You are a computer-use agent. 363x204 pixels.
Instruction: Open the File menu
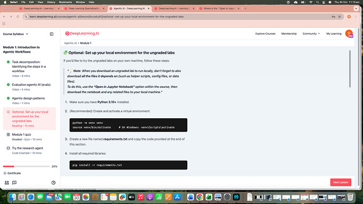[x=23, y=2]
